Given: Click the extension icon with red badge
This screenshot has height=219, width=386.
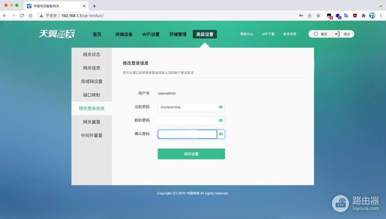Looking at the screenshot, I should pos(330,16).
